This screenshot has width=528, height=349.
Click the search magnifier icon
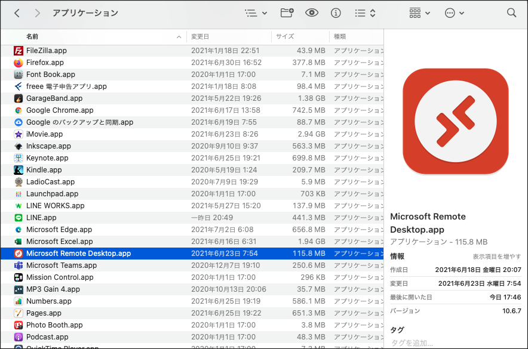(511, 13)
